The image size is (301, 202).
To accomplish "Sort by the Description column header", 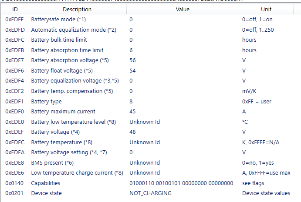I will click(77, 9).
